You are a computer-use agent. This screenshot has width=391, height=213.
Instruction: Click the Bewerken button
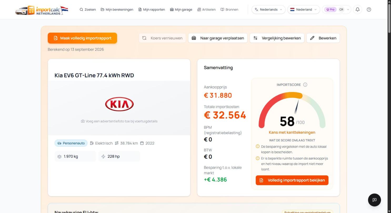click(323, 38)
